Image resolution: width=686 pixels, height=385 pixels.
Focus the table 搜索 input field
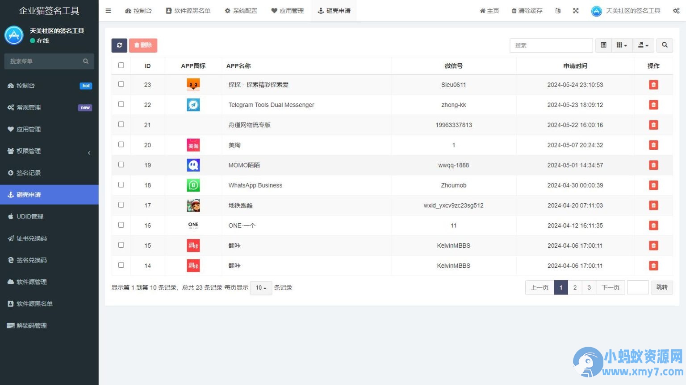tap(551, 45)
